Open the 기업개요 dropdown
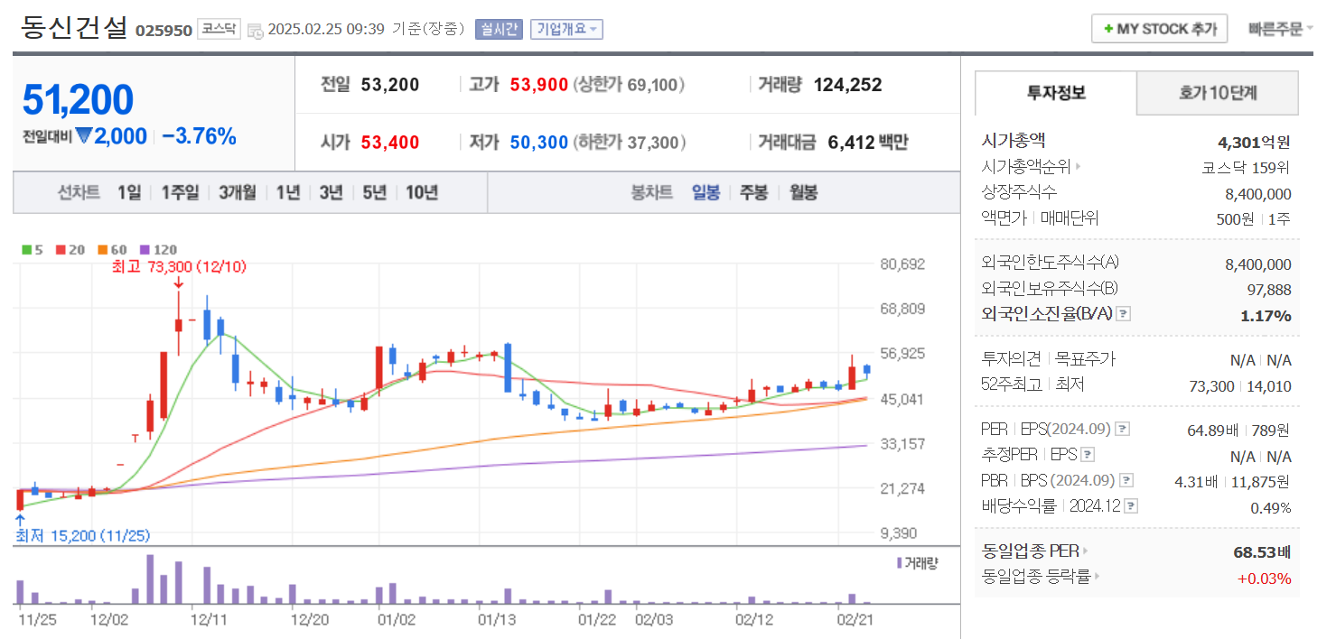This screenshot has height=639, width=1336. [566, 28]
